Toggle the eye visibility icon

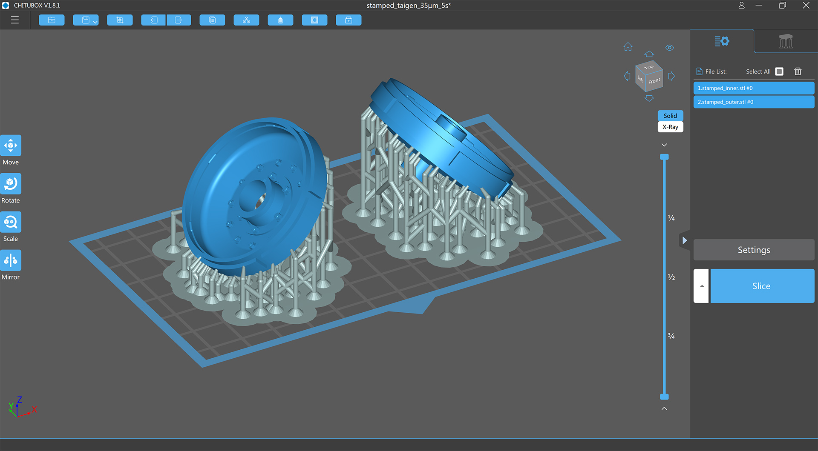670,48
